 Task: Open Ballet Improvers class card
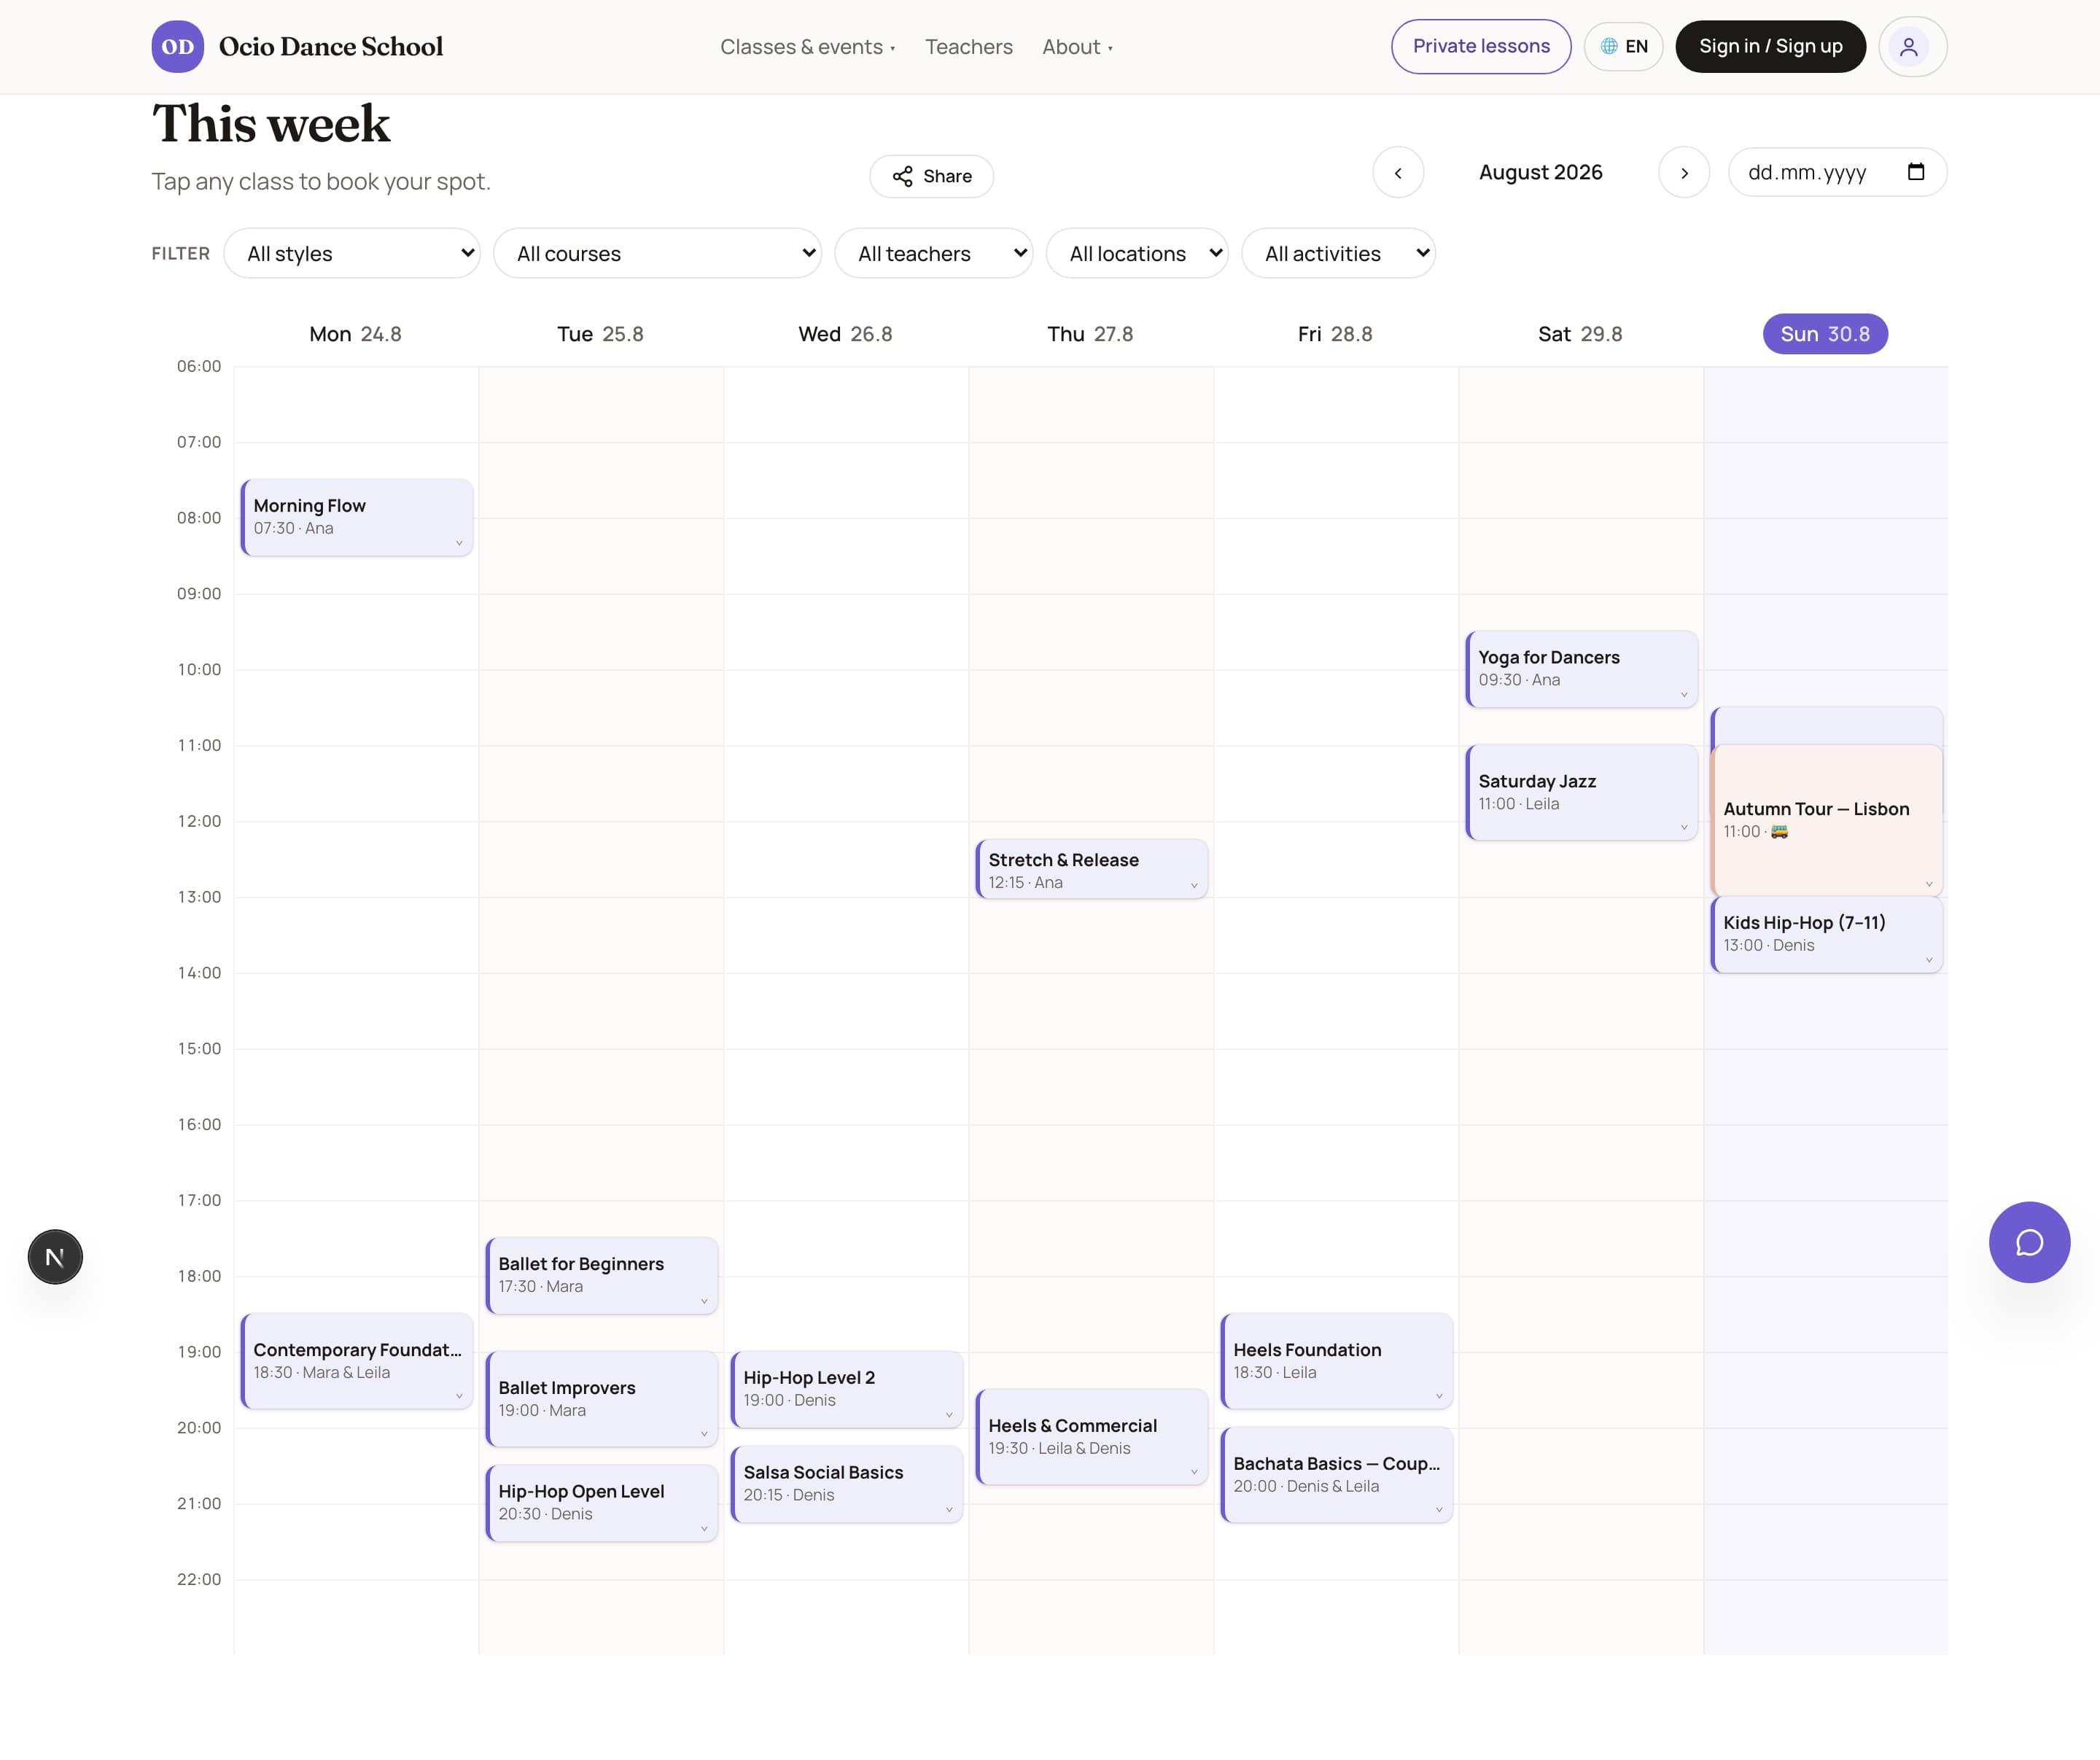pyautogui.click(x=601, y=1399)
